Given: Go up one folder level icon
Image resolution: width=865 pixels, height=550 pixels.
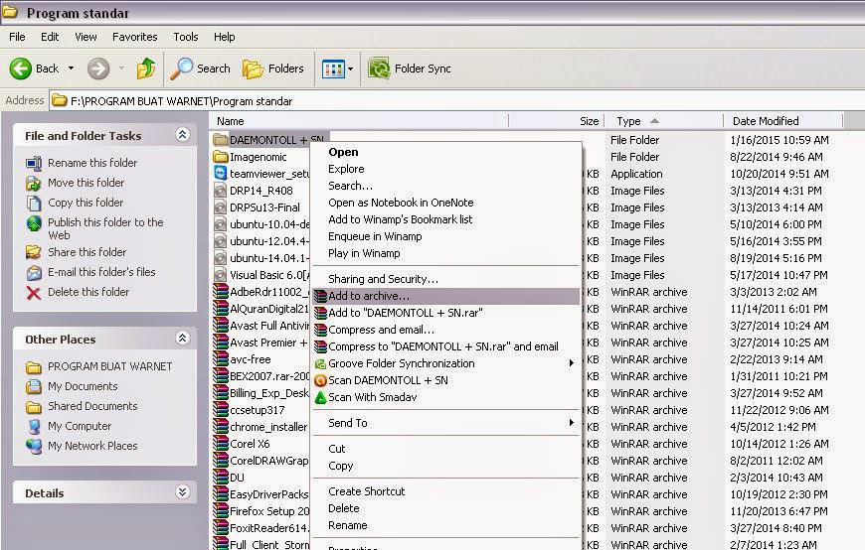Looking at the screenshot, I should [x=146, y=69].
